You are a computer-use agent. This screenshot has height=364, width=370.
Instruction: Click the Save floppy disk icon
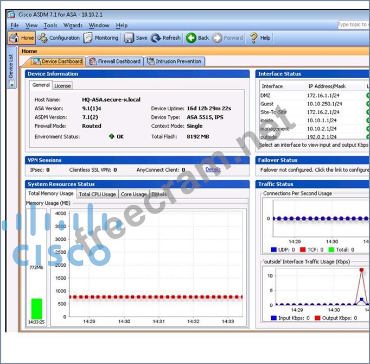coord(129,38)
